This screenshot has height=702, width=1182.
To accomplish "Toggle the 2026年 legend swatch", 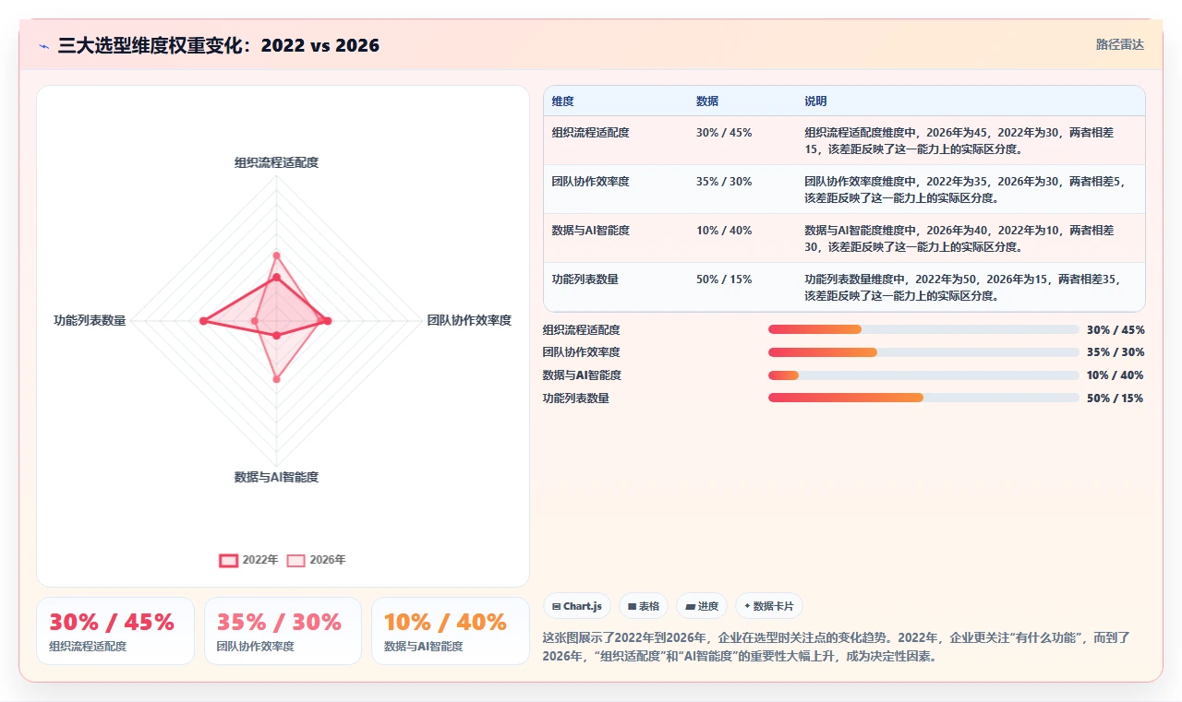I will [295, 560].
